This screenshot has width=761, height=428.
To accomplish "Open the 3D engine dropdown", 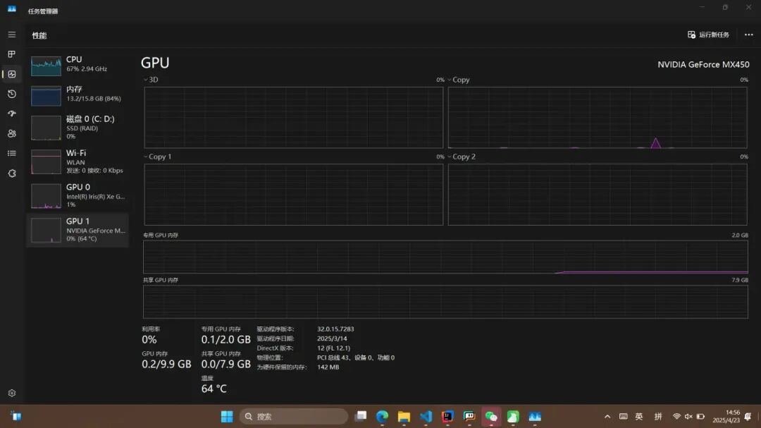I will [x=151, y=80].
